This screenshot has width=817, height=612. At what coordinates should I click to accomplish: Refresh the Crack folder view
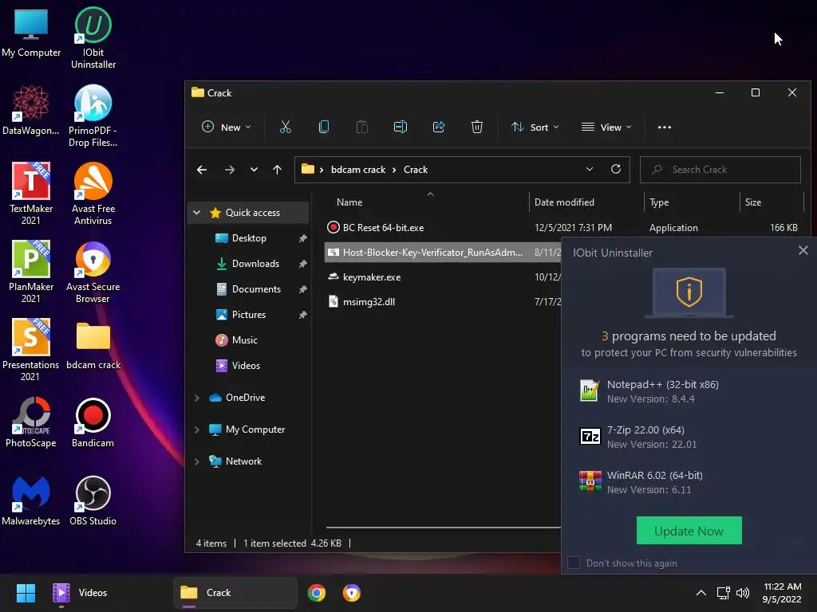coord(616,169)
